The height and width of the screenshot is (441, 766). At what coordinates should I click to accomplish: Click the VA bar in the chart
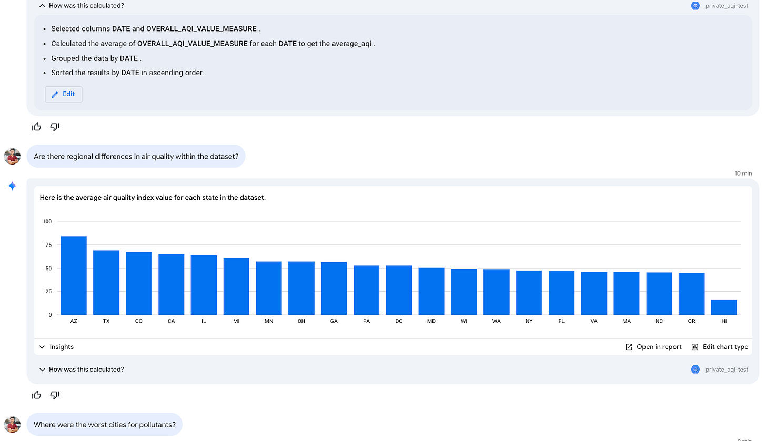(x=594, y=293)
